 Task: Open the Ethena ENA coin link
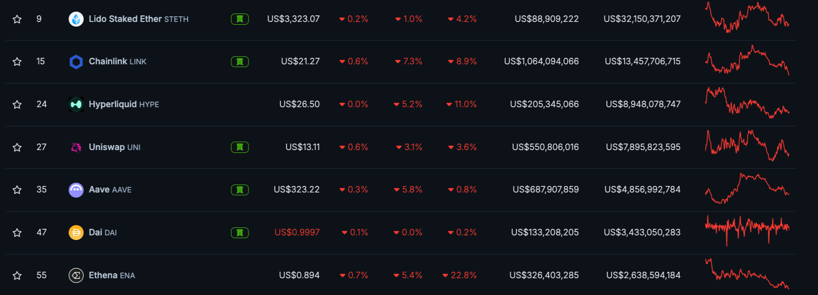[112, 275]
